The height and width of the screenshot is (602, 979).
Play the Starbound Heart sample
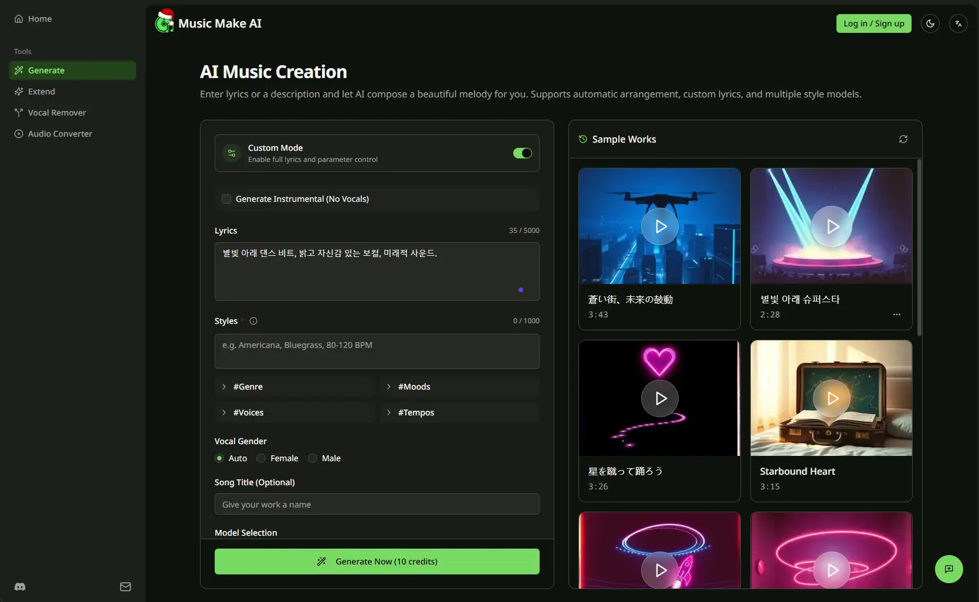click(x=831, y=398)
